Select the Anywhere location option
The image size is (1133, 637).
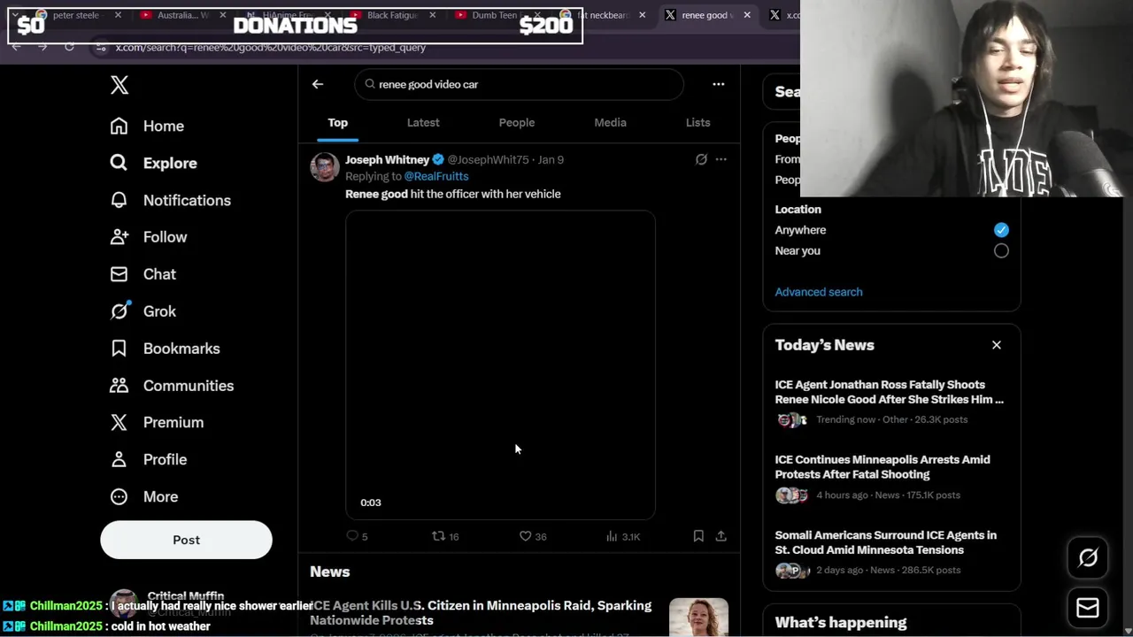(1001, 230)
